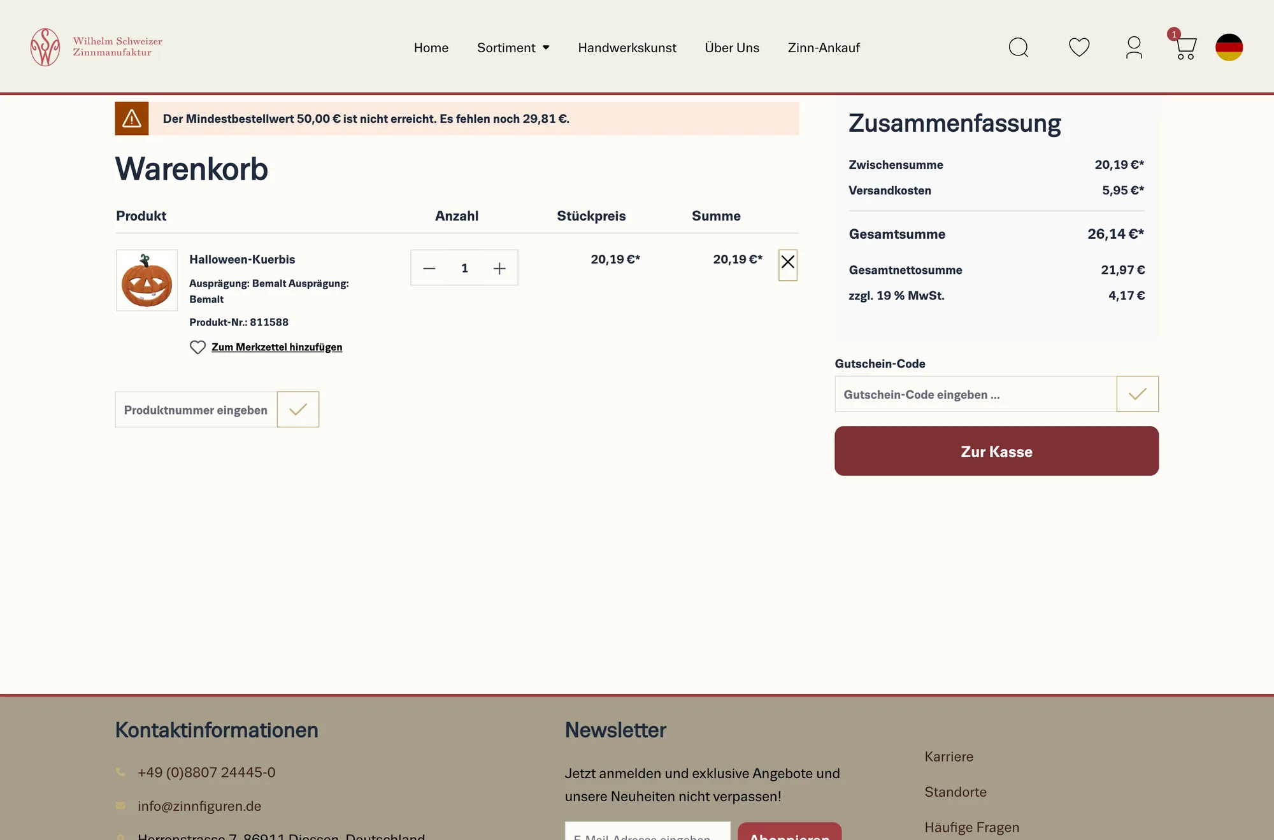1274x840 pixels.
Task: Click the Zur Kasse button
Action: 997,451
